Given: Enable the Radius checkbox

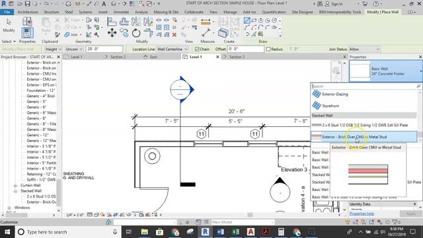Looking at the screenshot, I should 268,49.
